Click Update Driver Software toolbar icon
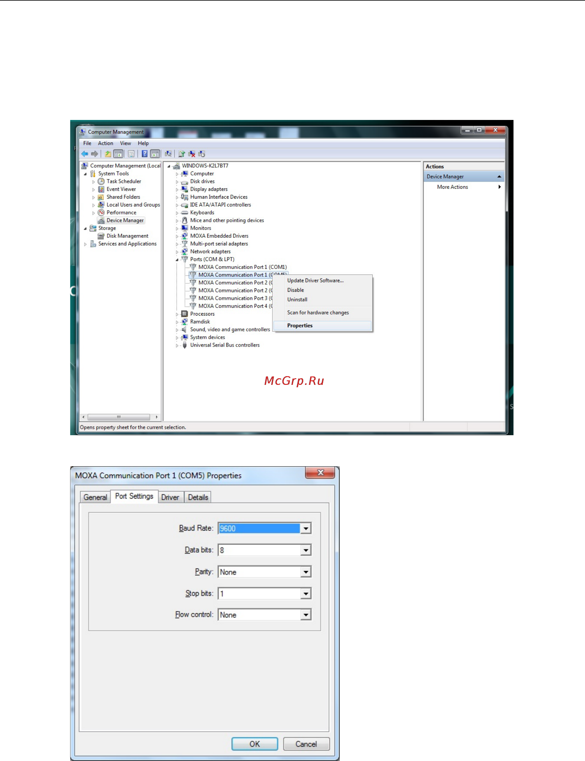 click(x=181, y=154)
